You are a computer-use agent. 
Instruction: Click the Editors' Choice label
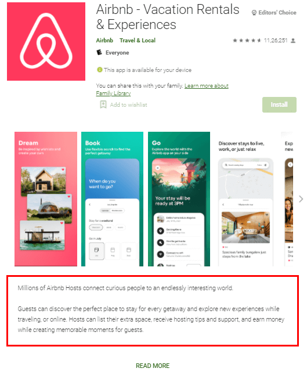pos(277,13)
